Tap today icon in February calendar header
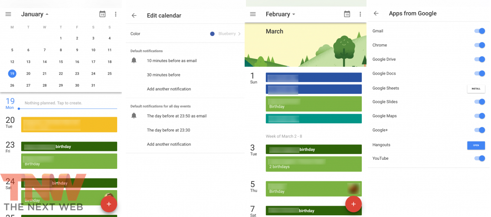 (347, 14)
